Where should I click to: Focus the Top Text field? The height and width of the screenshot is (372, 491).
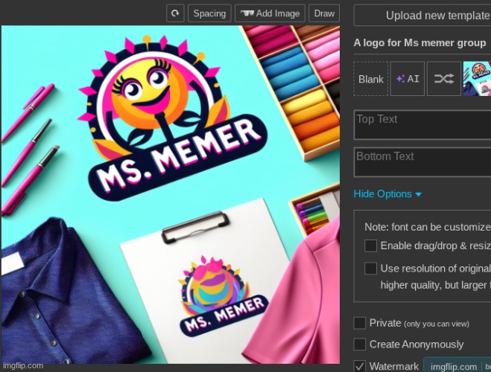[x=422, y=125]
